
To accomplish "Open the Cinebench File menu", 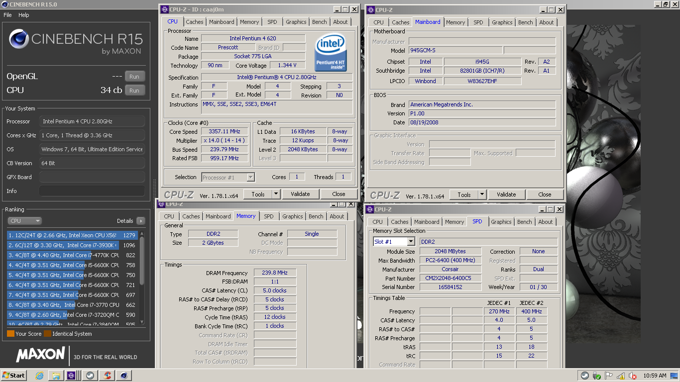I will click(x=7, y=15).
